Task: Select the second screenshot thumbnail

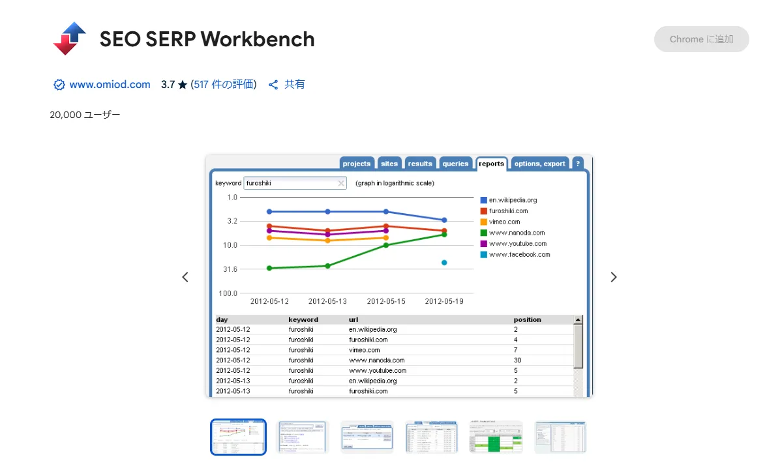Action: [x=303, y=437]
